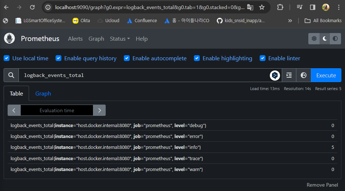Click the magnifier icon beside the query

(11, 75)
